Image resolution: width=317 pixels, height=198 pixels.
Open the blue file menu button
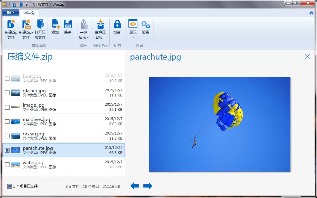coord(11,13)
